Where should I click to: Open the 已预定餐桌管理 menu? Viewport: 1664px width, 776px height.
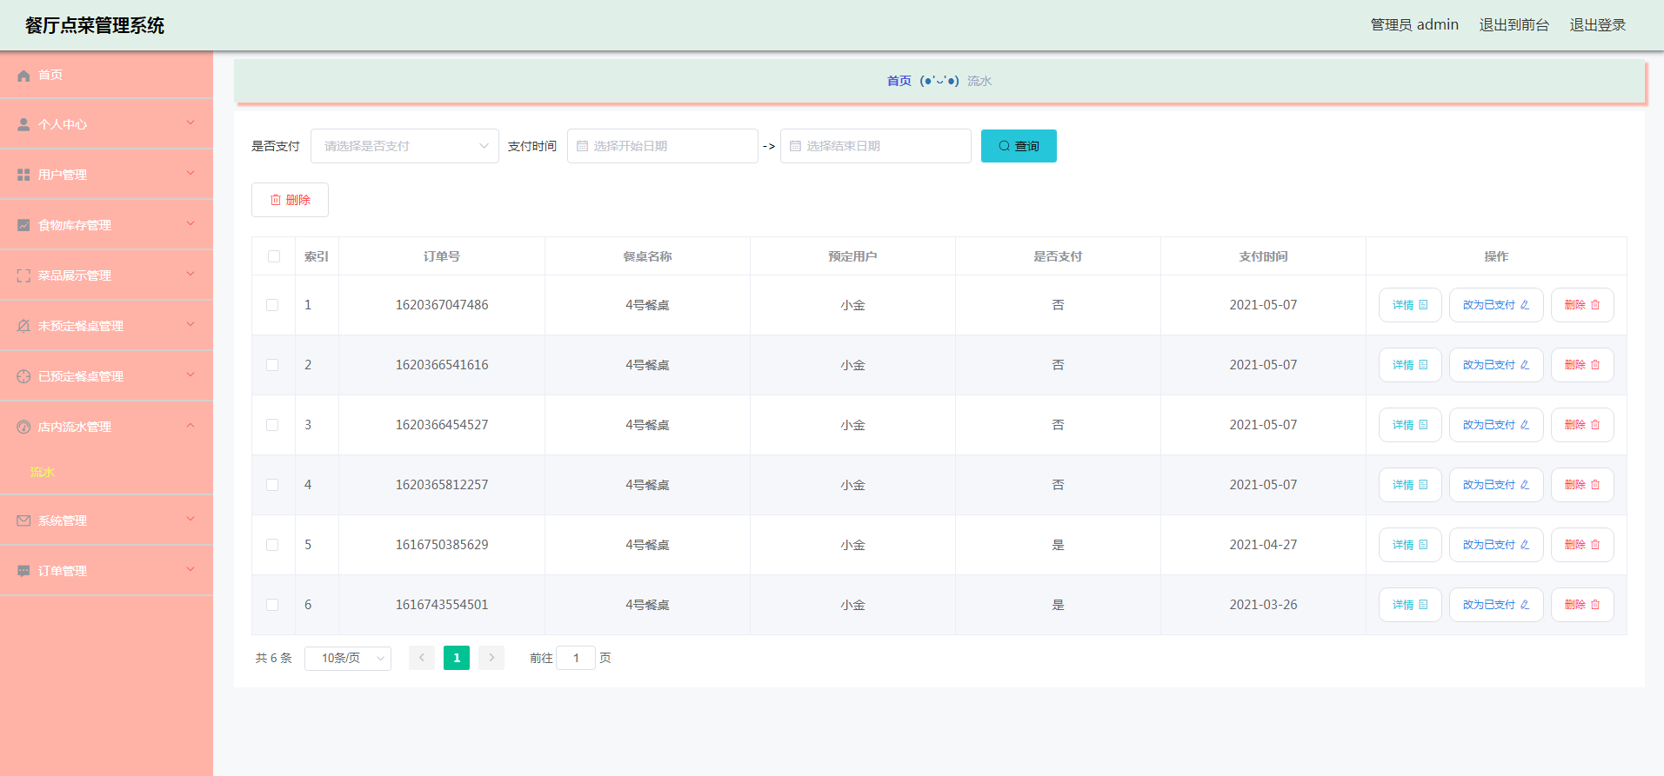(106, 376)
